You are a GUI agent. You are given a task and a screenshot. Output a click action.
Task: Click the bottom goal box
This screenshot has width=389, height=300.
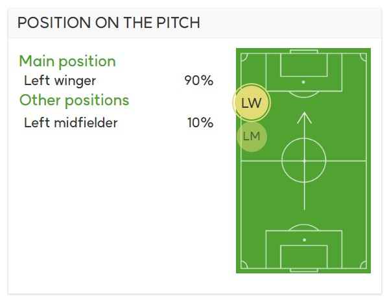[x=304, y=256]
